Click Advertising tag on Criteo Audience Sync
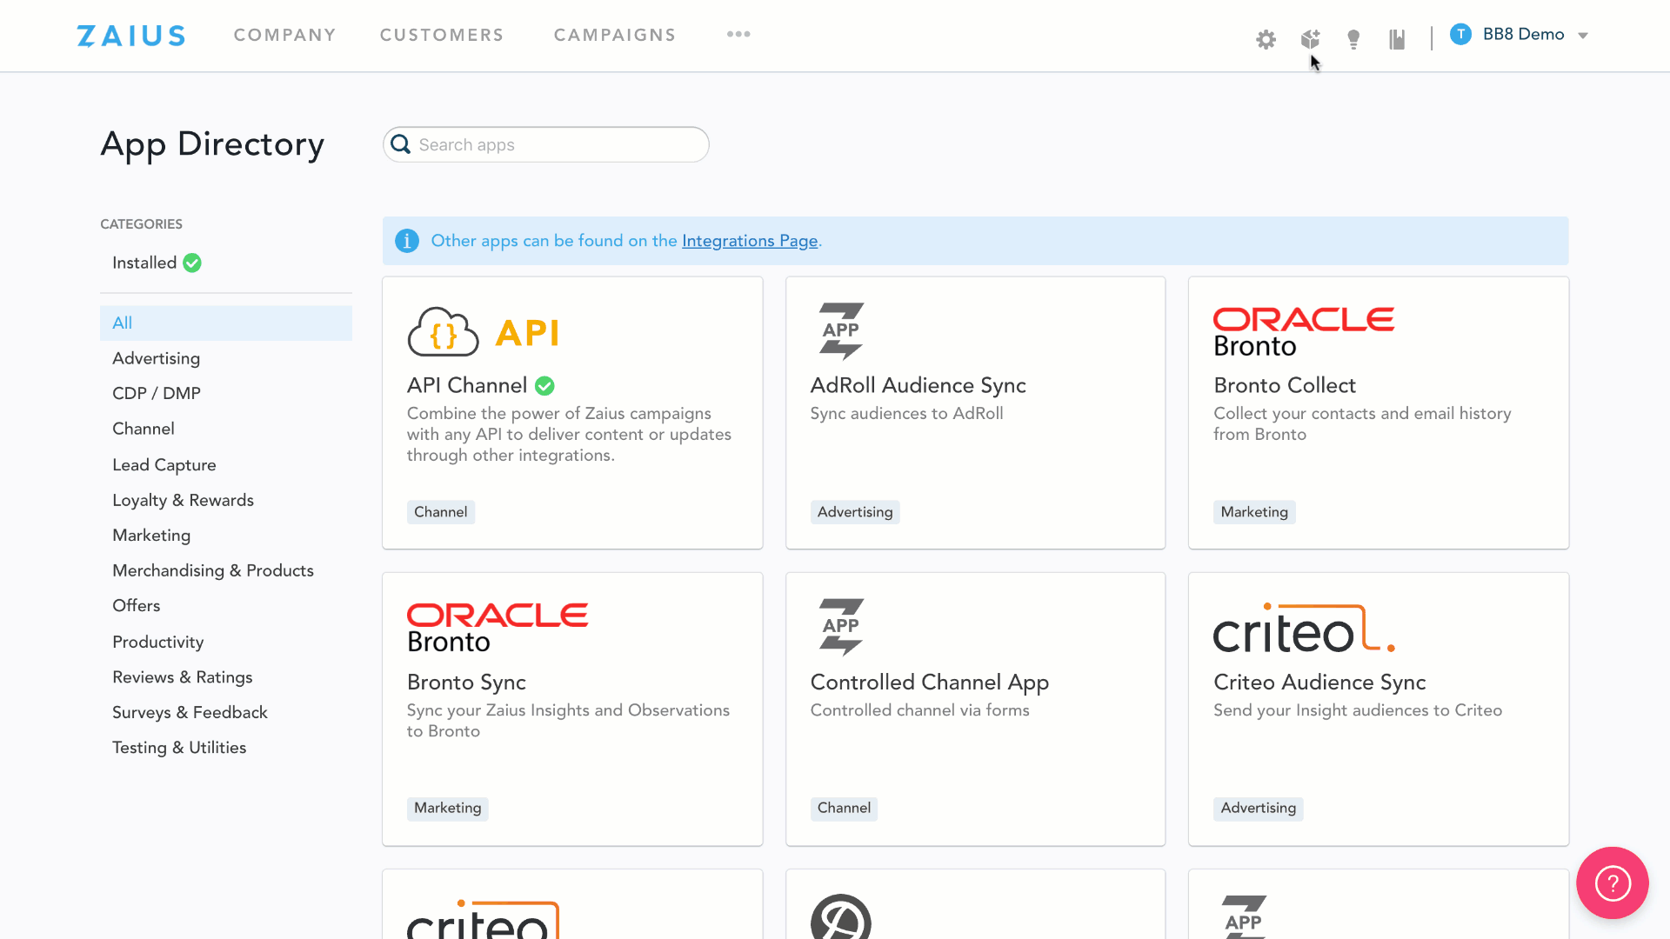 click(x=1259, y=809)
